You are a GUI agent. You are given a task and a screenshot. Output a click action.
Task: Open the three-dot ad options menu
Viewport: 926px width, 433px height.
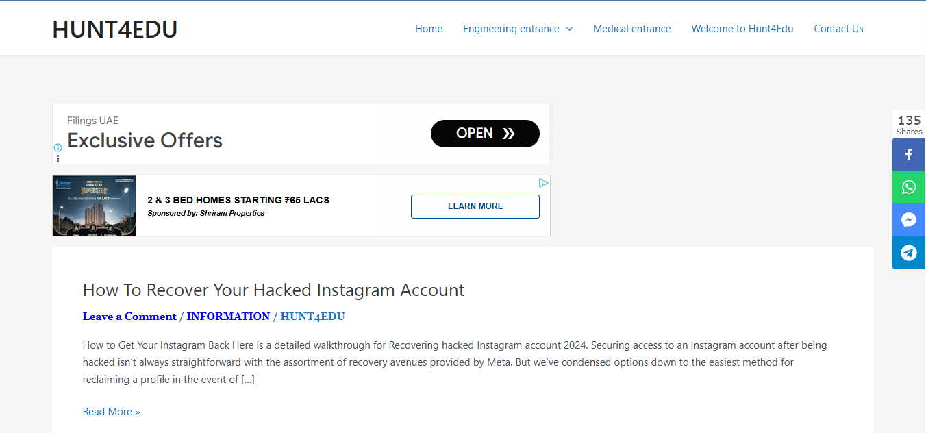[58, 158]
